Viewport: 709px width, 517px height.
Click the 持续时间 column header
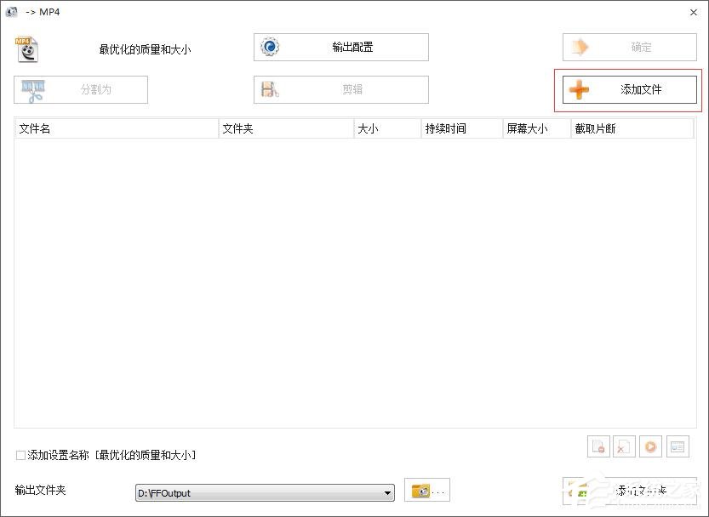(x=462, y=128)
